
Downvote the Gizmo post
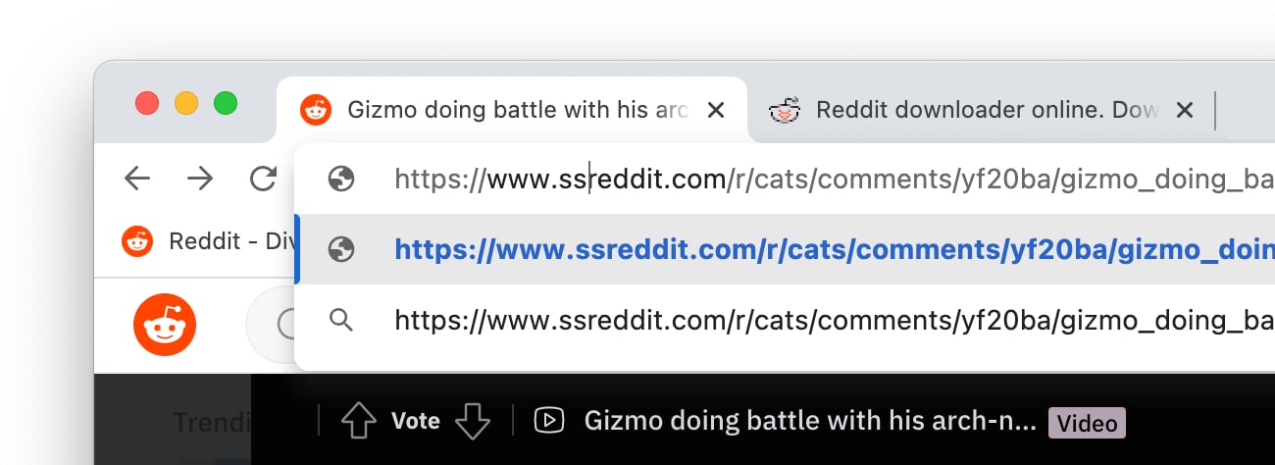[x=473, y=421]
